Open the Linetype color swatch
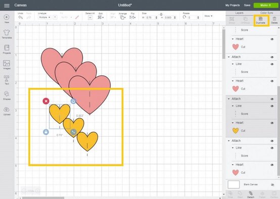The width and height of the screenshot is (280, 199). pos(55,17)
